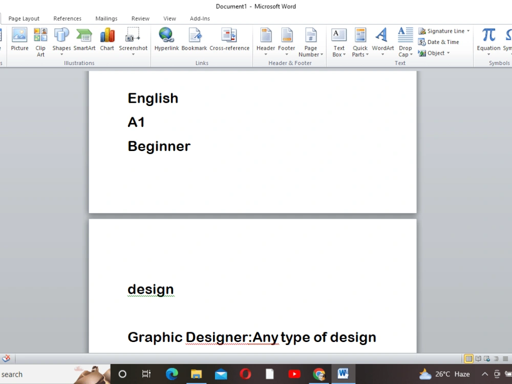Click the Graphic Designer text line

(252, 337)
